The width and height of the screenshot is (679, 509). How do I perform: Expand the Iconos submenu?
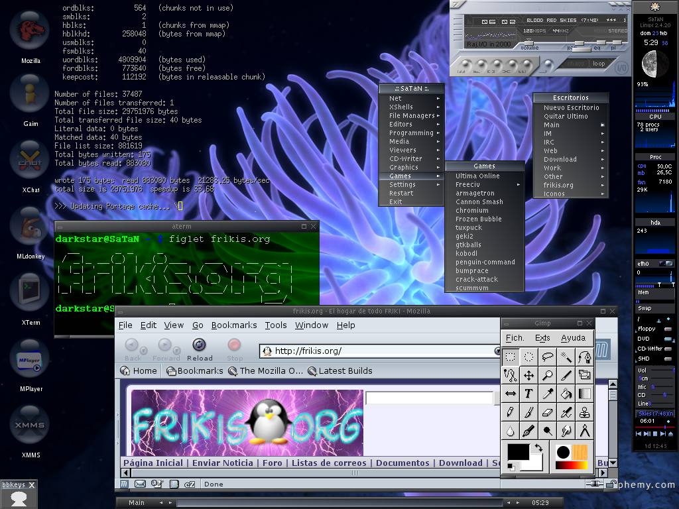[571, 194]
